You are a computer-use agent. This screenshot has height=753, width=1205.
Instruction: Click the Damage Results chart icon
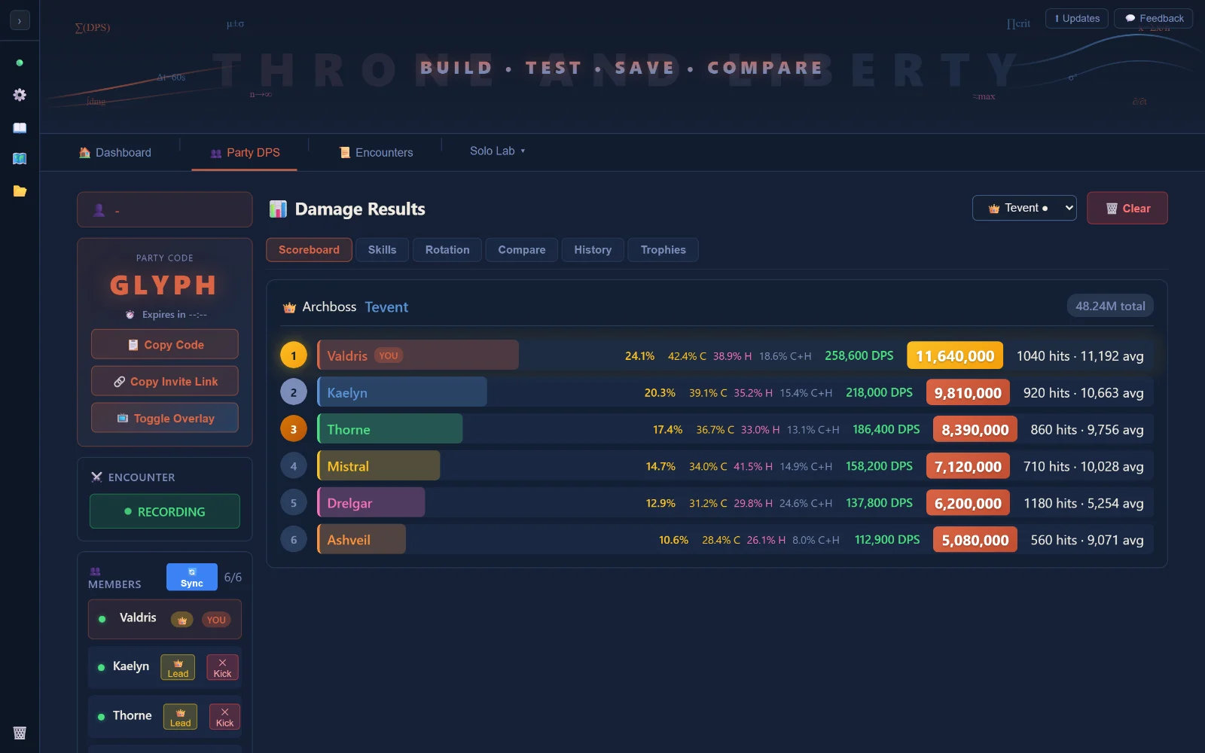point(278,209)
